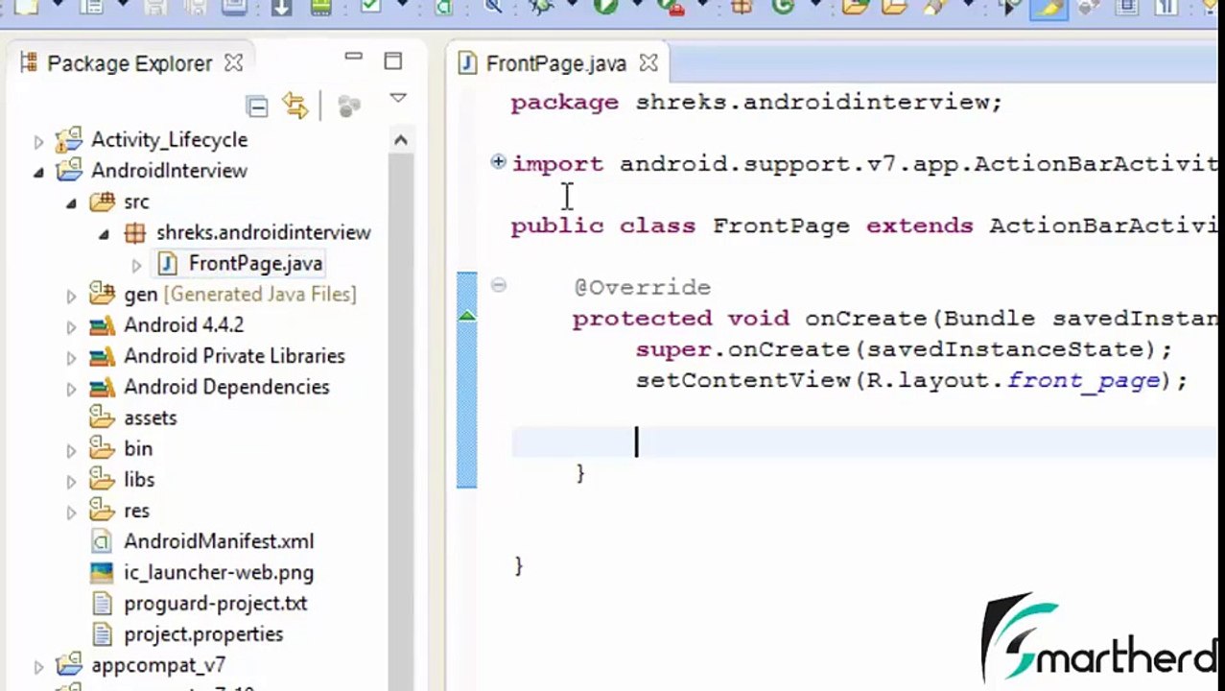Open the Package Explorer view menu
1225x691 pixels.
click(x=398, y=98)
